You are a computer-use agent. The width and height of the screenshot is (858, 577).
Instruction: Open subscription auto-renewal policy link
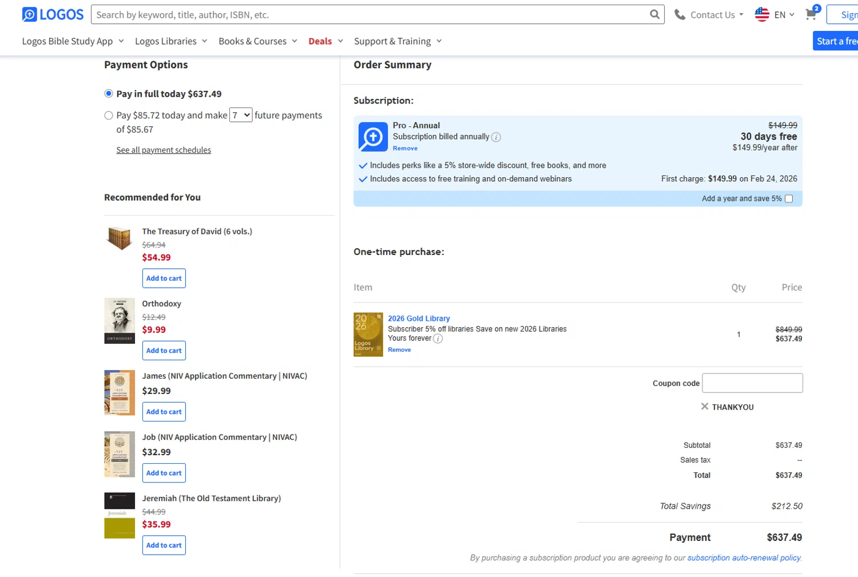744,558
